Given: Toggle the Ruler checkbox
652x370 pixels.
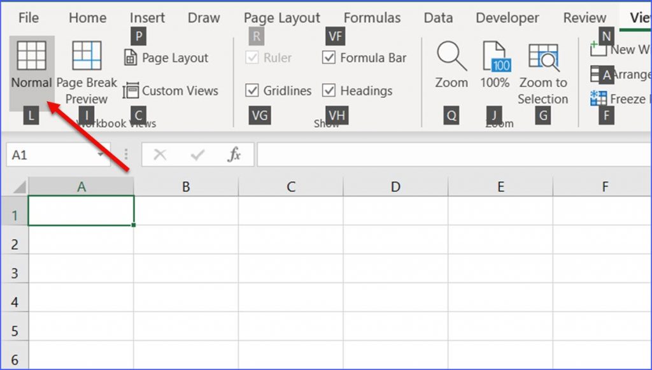Looking at the screenshot, I should pyautogui.click(x=252, y=57).
